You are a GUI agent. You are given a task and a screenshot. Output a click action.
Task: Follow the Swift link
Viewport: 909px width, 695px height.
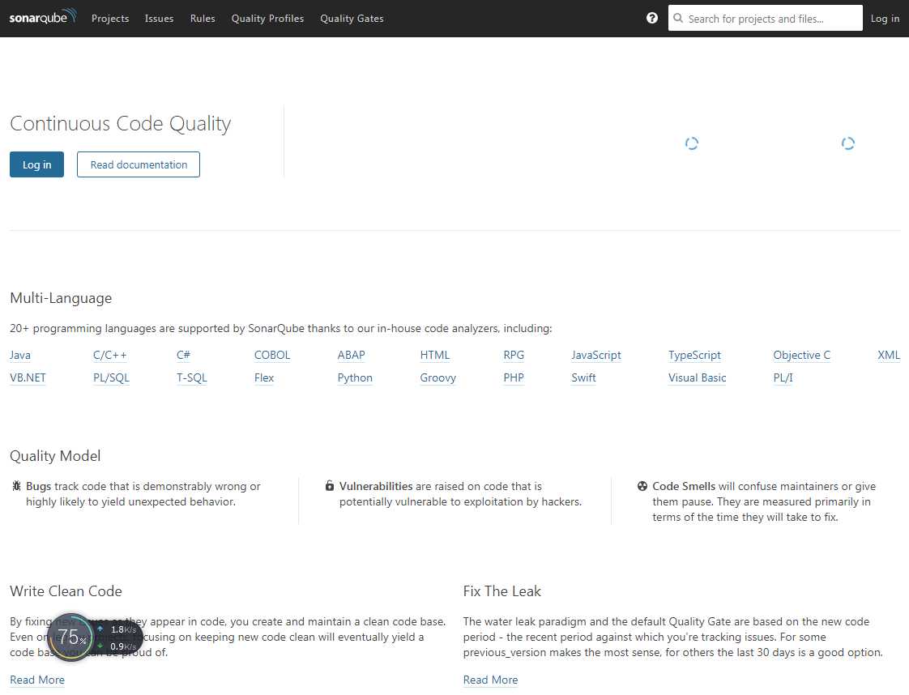click(584, 377)
